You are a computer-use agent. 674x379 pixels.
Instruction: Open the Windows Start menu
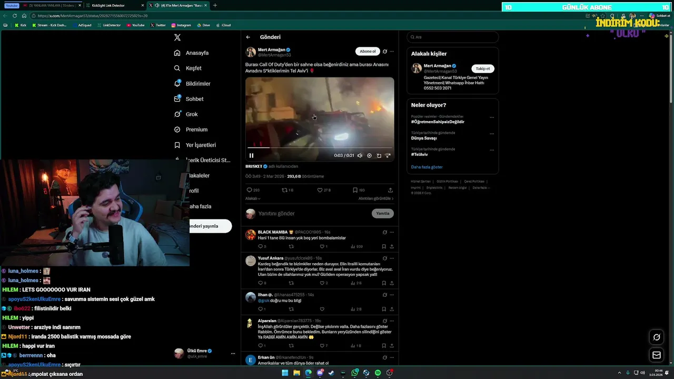pyautogui.click(x=285, y=373)
